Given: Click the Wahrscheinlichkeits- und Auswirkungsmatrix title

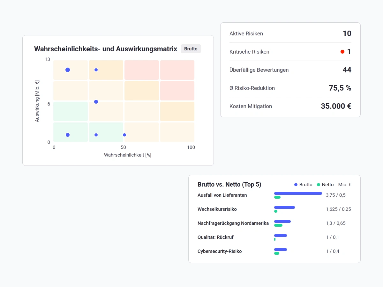Looking at the screenshot, I should (106, 49).
